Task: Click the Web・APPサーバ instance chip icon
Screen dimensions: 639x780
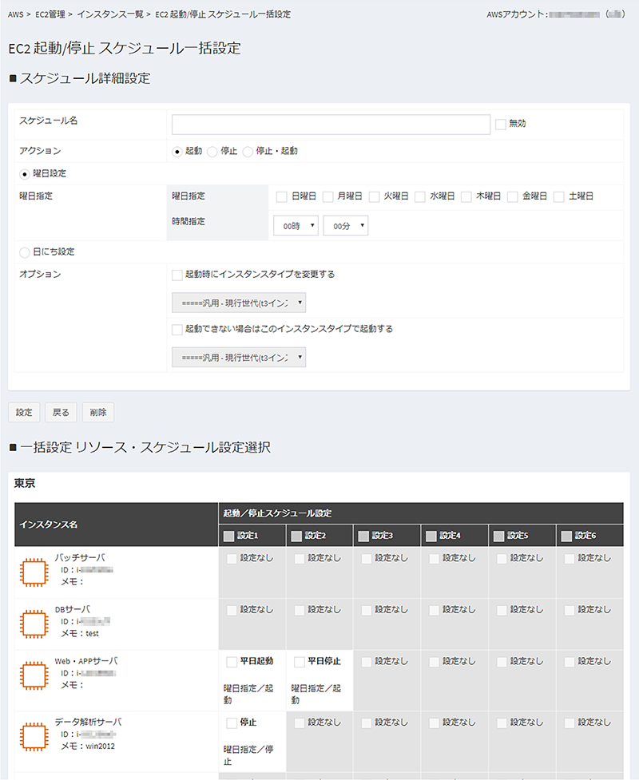Action: pyautogui.click(x=34, y=675)
